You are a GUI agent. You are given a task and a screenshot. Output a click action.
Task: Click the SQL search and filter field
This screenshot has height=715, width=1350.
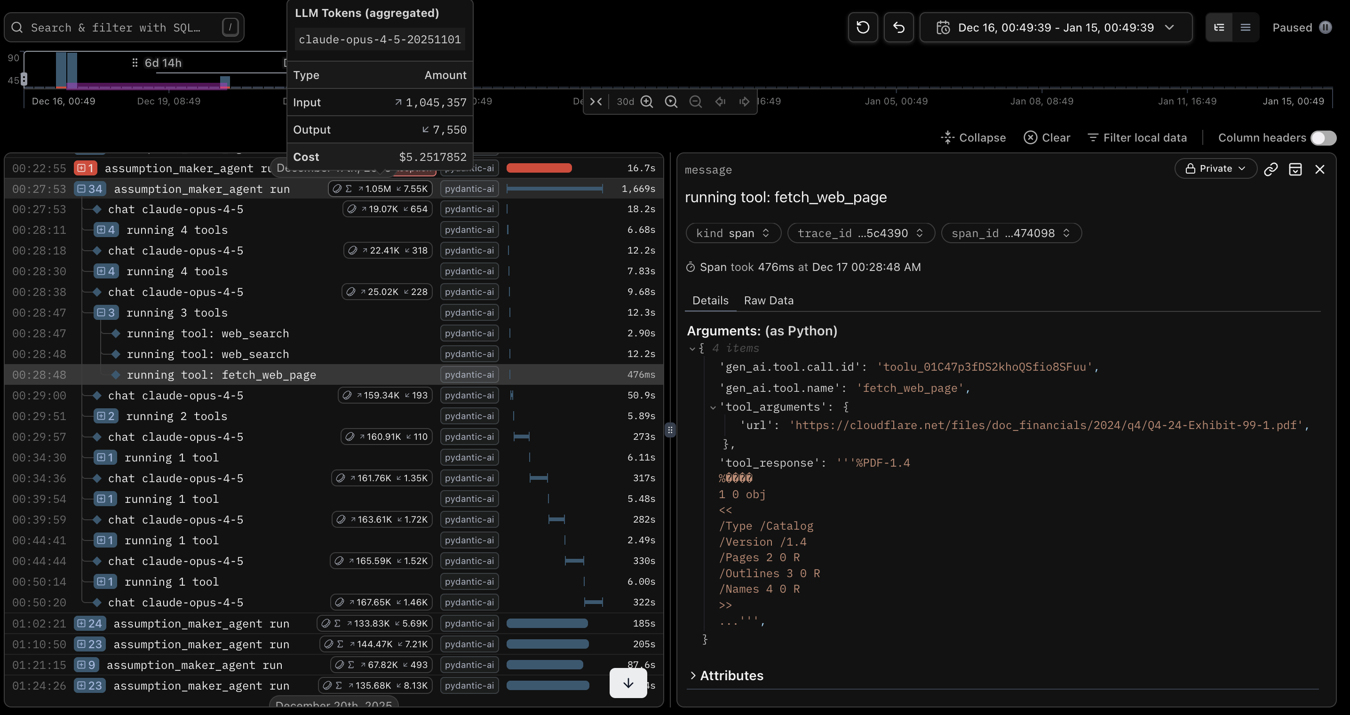pos(115,27)
